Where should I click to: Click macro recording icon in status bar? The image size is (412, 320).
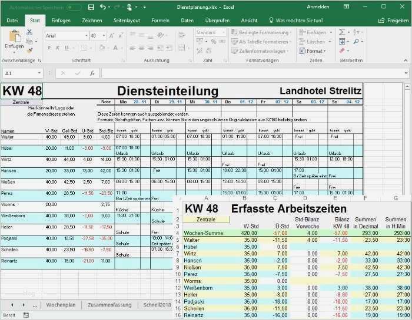[26, 315]
